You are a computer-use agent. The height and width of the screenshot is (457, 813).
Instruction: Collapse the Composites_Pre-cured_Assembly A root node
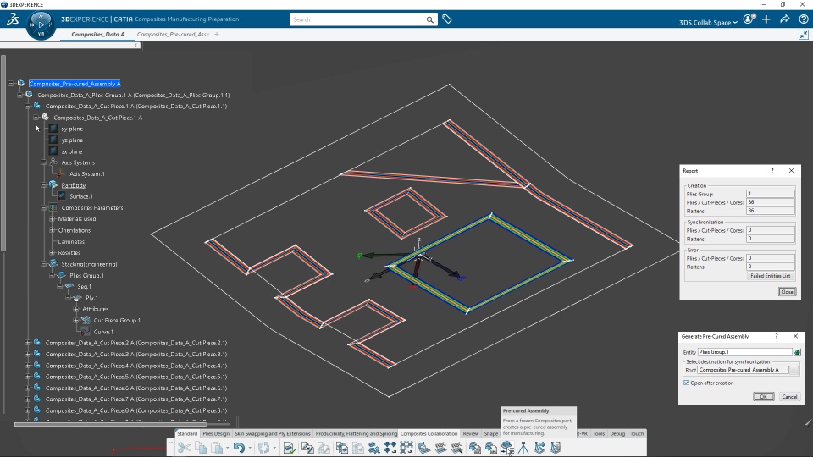[x=11, y=84]
